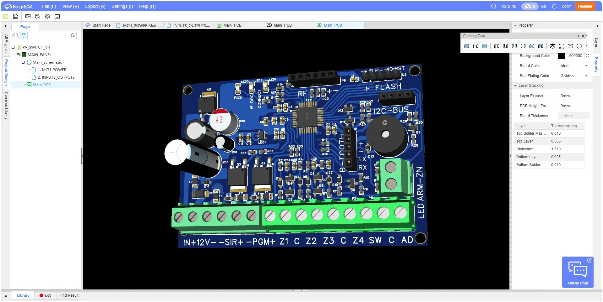
Task: Open the layer stacking icon in Floating Tool
Action: click(x=553, y=46)
